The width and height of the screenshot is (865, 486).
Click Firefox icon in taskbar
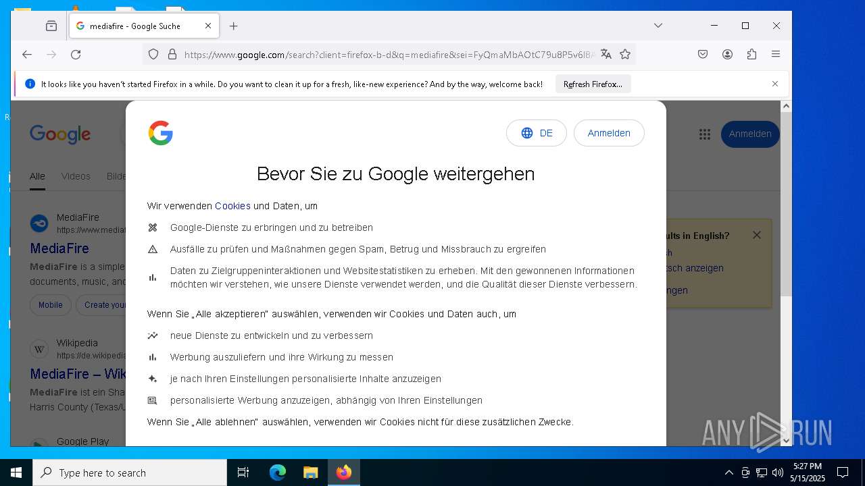pos(344,473)
